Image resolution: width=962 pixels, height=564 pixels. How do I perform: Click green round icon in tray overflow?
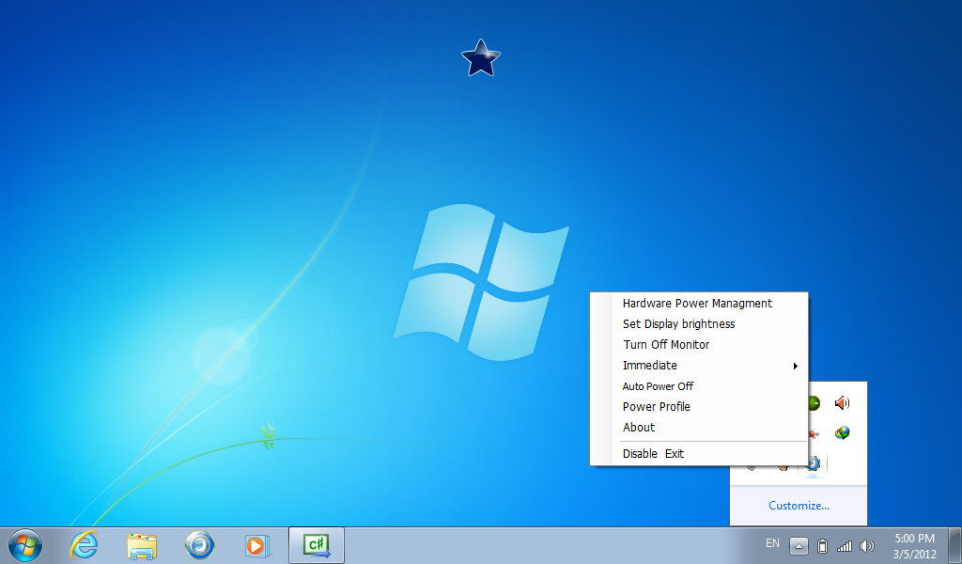pos(814,403)
